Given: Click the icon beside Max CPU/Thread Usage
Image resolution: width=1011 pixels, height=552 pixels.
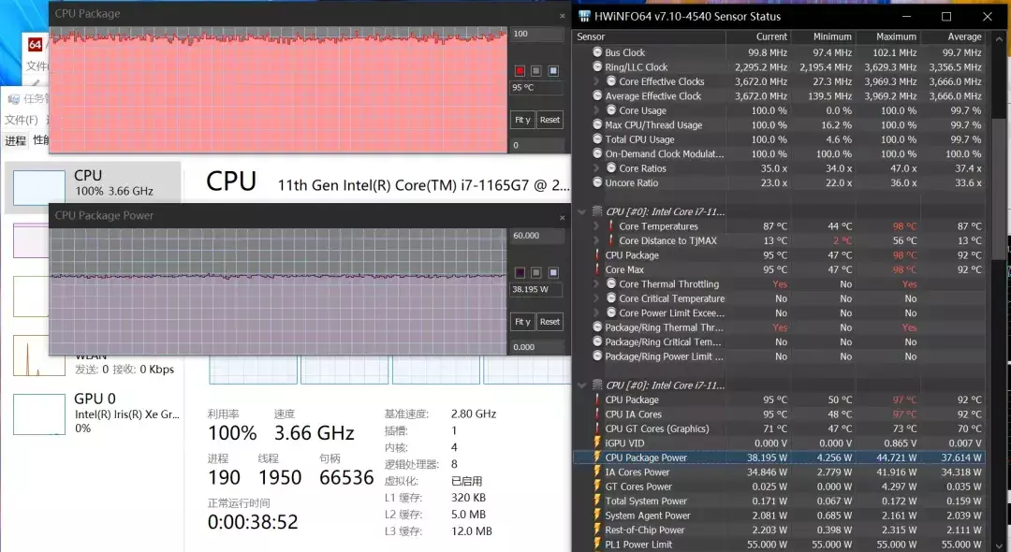Looking at the screenshot, I should coord(597,124).
